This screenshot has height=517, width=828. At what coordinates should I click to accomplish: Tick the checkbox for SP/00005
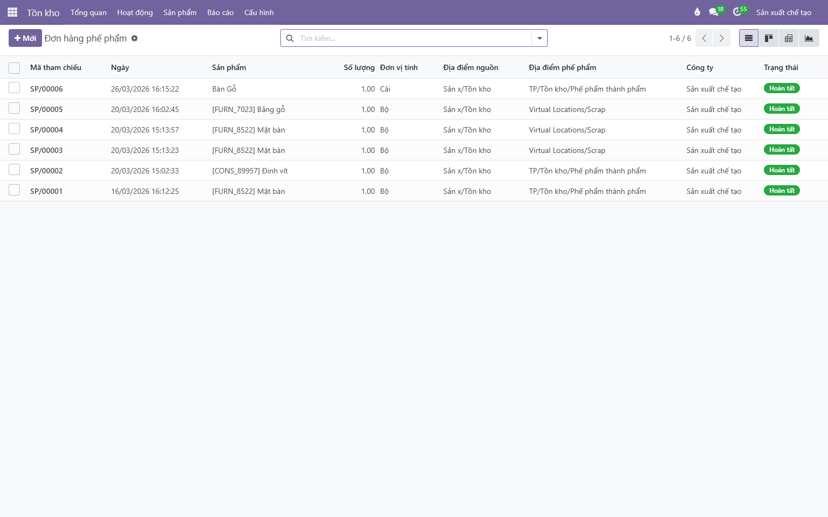pyautogui.click(x=15, y=108)
